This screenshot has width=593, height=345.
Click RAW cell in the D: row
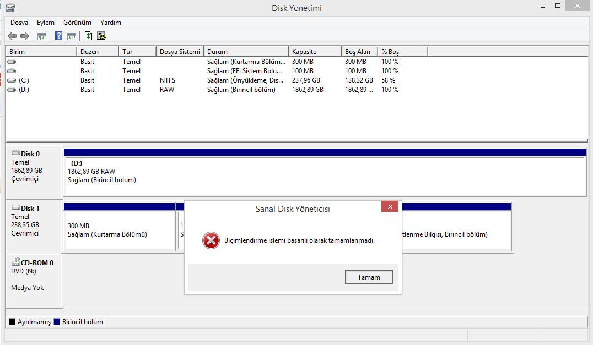click(167, 90)
